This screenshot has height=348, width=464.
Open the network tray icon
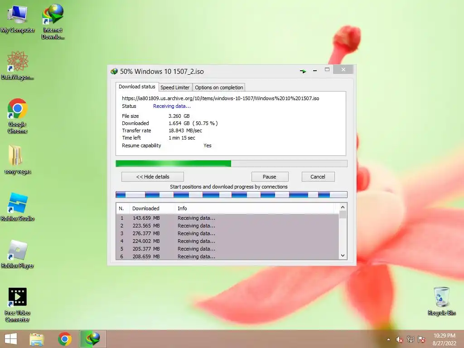click(411, 339)
